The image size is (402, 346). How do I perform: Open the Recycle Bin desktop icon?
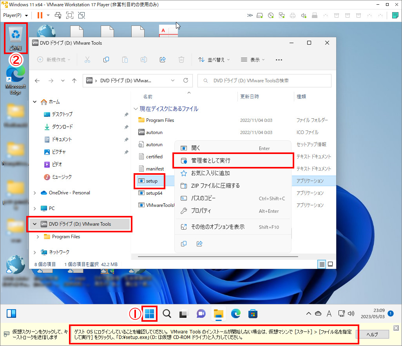16,38
